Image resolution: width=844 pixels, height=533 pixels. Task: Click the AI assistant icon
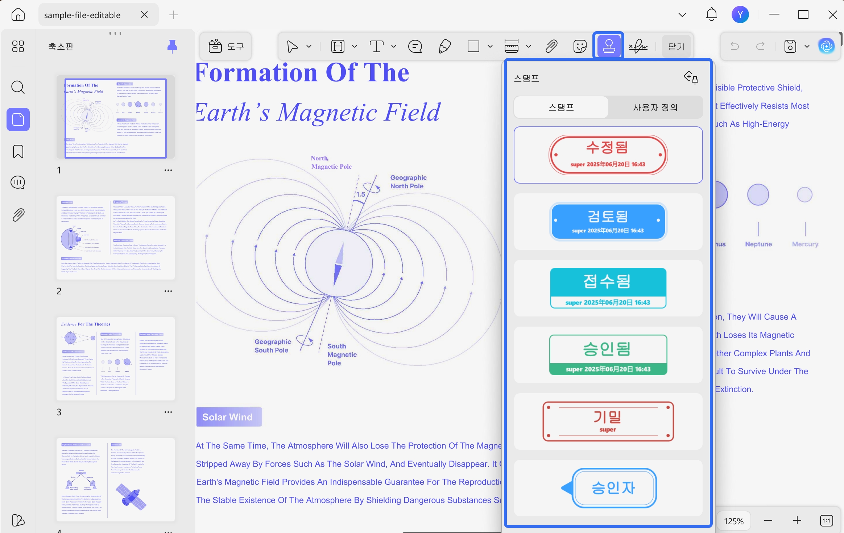[x=827, y=46]
